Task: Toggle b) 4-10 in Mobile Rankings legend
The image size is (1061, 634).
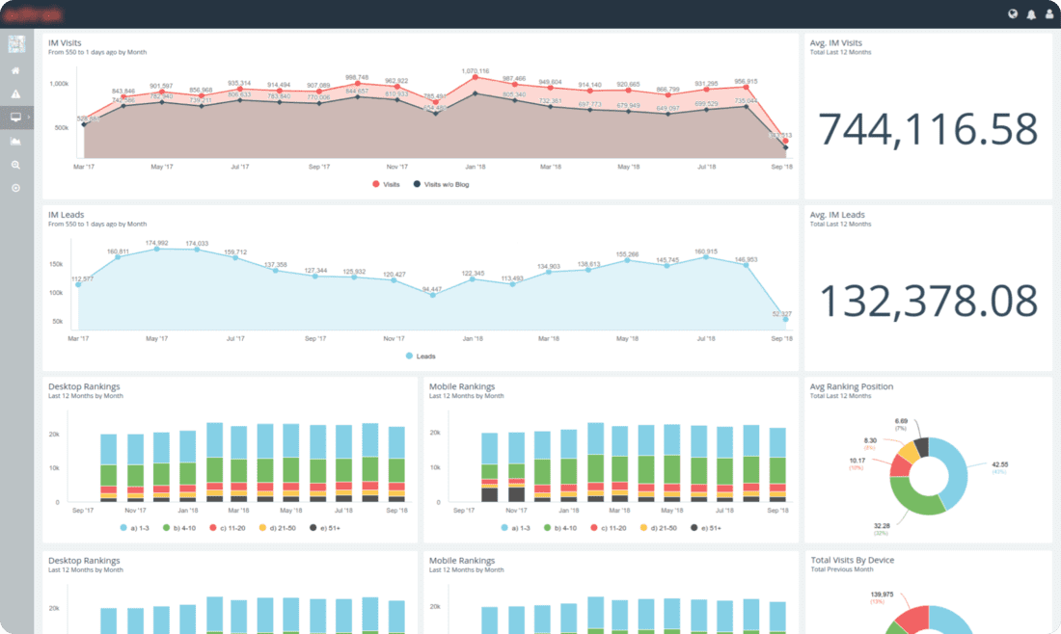Action: tap(560, 528)
